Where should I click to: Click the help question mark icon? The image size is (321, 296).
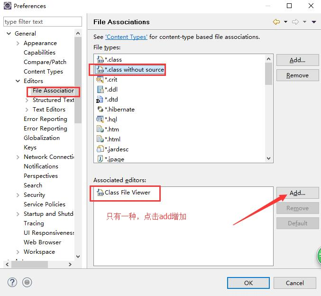click(x=12, y=282)
